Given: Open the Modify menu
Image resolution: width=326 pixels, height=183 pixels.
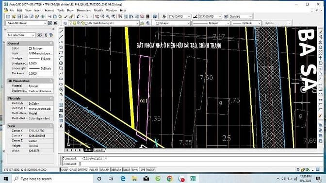Looking at the screenshot, I should click(x=98, y=10).
